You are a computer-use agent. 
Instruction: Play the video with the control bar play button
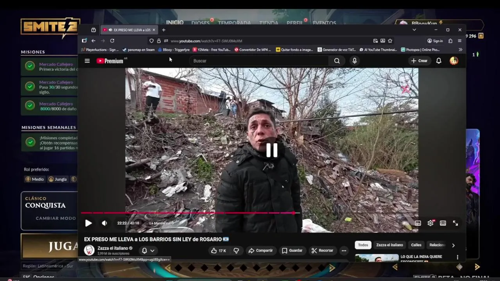pyautogui.click(x=88, y=223)
